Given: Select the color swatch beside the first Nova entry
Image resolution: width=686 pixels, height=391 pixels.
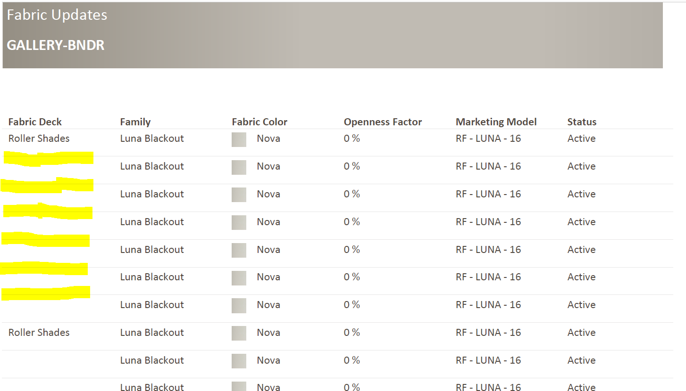Looking at the screenshot, I should (239, 139).
